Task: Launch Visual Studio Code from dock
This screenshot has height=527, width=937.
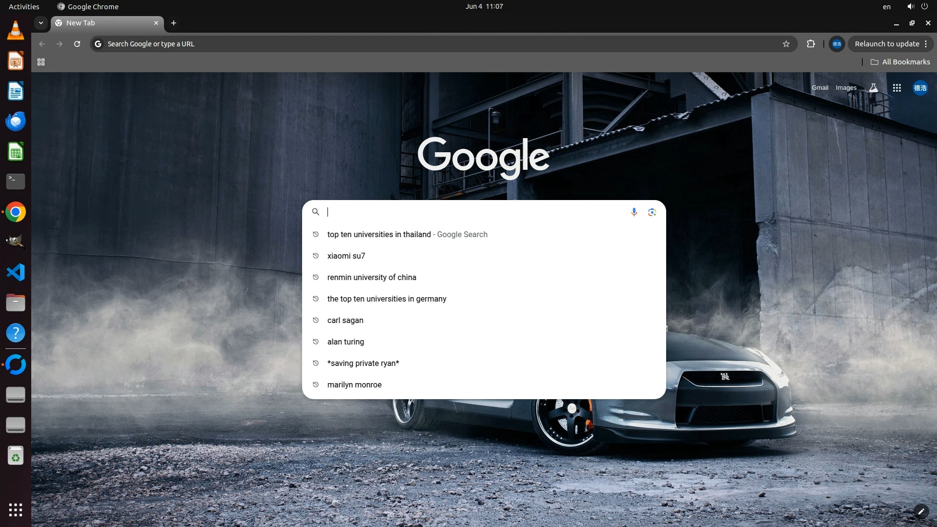Action: tap(16, 272)
